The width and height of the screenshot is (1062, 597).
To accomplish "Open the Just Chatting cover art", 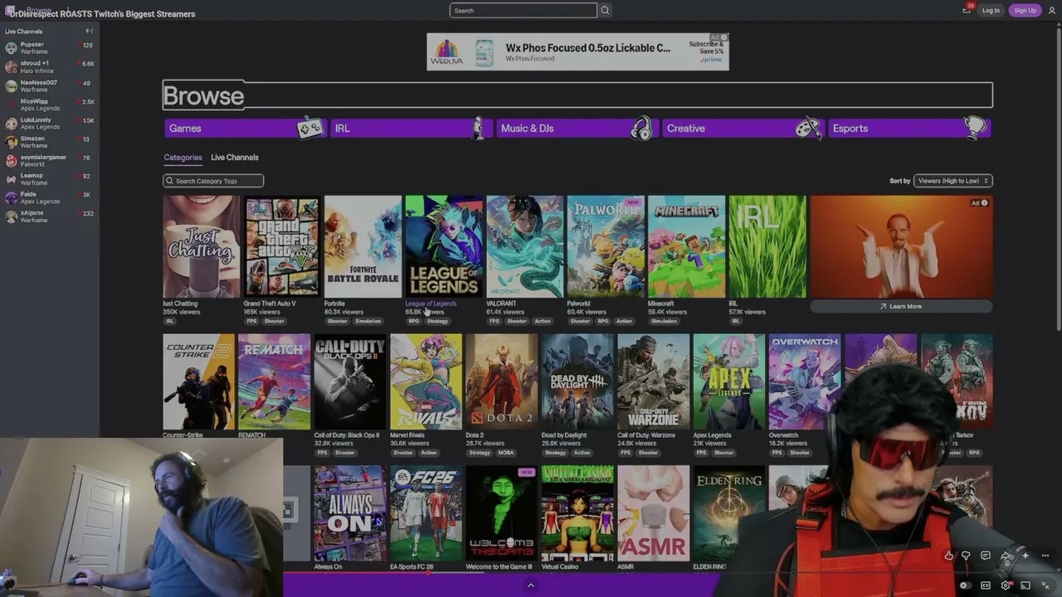I will [x=201, y=246].
